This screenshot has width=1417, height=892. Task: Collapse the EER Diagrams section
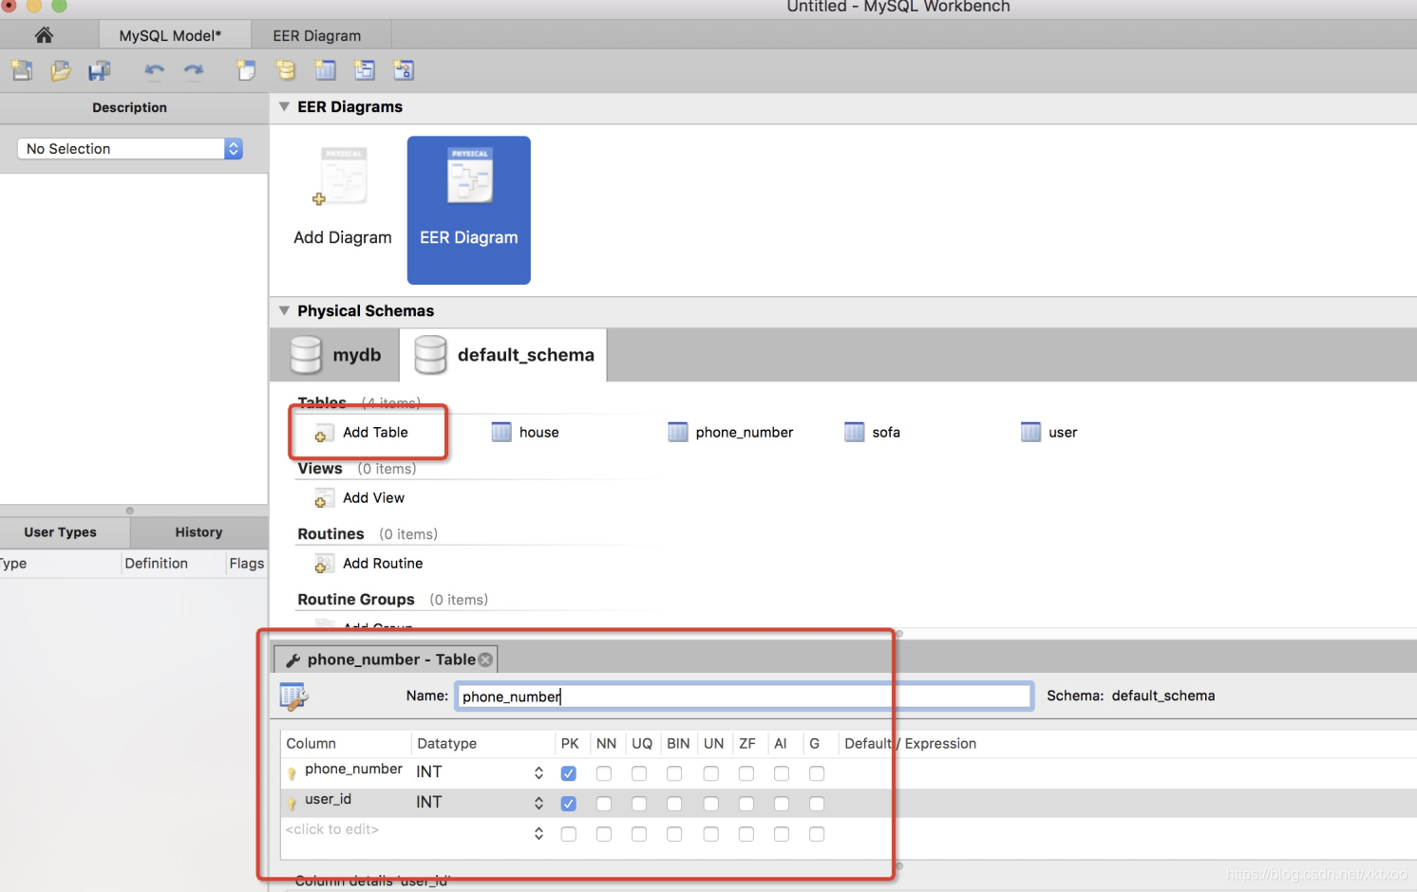click(284, 106)
